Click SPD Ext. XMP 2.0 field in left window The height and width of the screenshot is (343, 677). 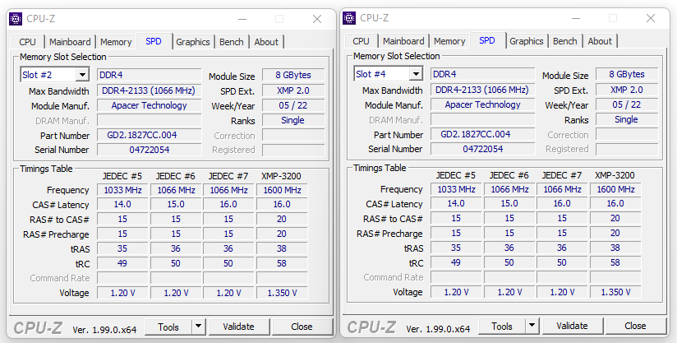(x=293, y=90)
